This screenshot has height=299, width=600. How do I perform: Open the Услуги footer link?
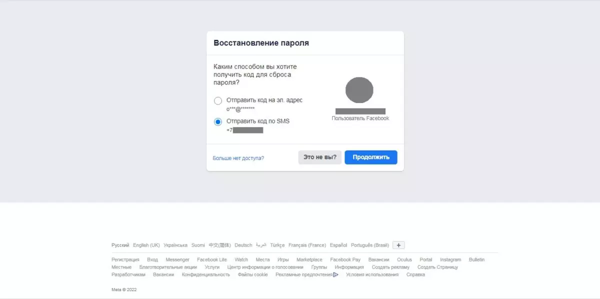212,267
